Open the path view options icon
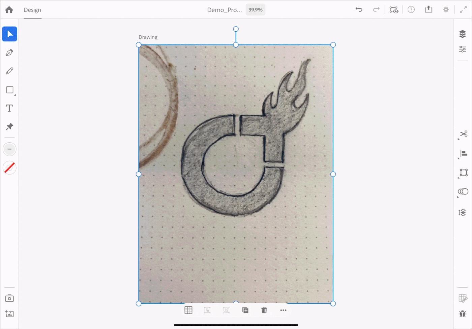The image size is (472, 329). click(394, 10)
